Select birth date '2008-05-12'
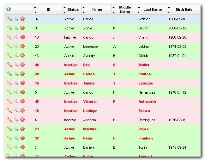This screenshot has height=161, width=205. click(x=177, y=28)
